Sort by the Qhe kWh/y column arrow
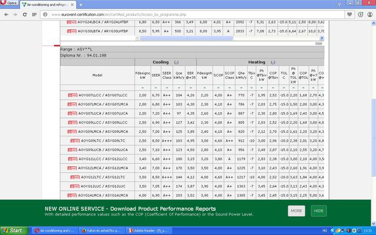The height and width of the screenshot is (235, 376). 241,88
